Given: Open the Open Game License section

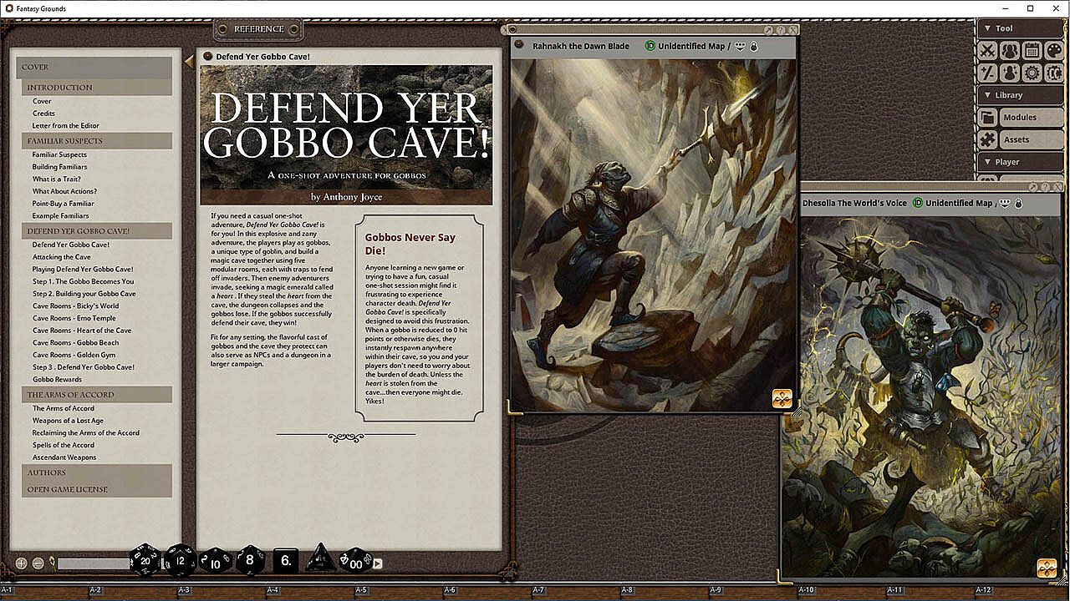Looking at the screenshot, I should coord(97,489).
